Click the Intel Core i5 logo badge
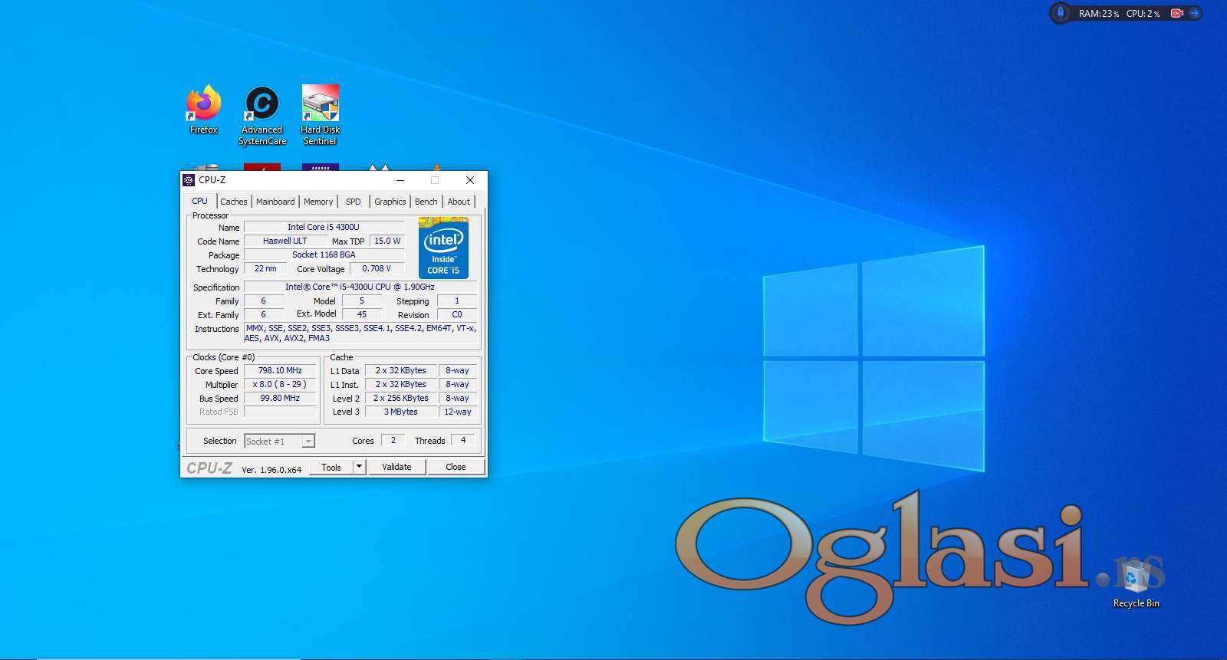The height and width of the screenshot is (660, 1227). 443,248
